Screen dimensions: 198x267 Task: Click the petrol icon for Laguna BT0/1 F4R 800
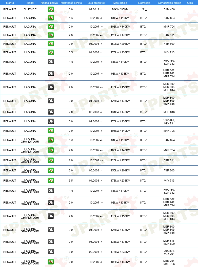(x=51, y=43)
